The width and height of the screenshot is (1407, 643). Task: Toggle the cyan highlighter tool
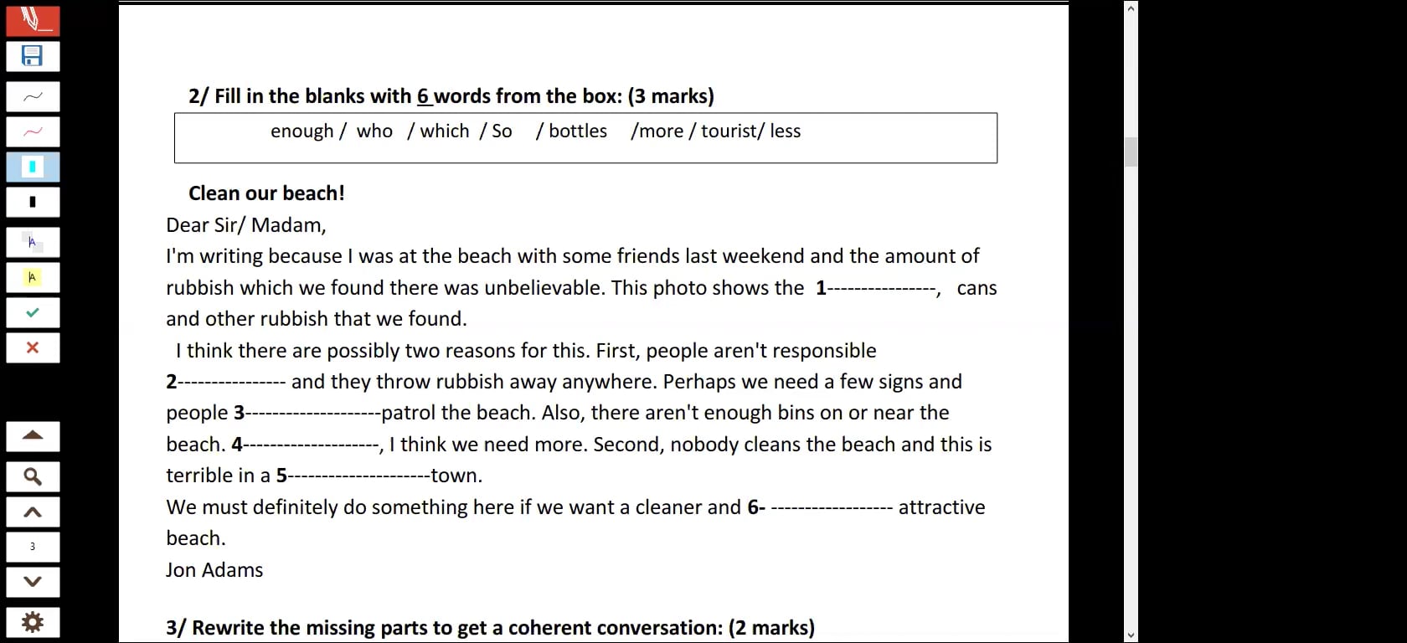pyautogui.click(x=33, y=167)
